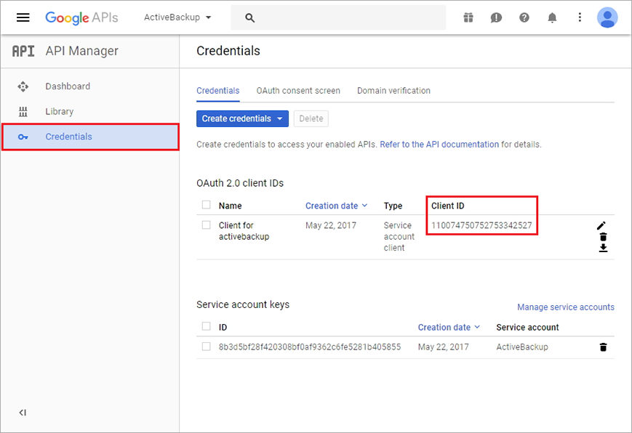Click the user account avatar
The height and width of the screenshot is (433, 632).
(607, 17)
